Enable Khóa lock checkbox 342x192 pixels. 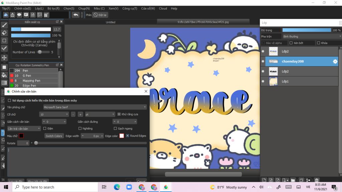(318, 43)
